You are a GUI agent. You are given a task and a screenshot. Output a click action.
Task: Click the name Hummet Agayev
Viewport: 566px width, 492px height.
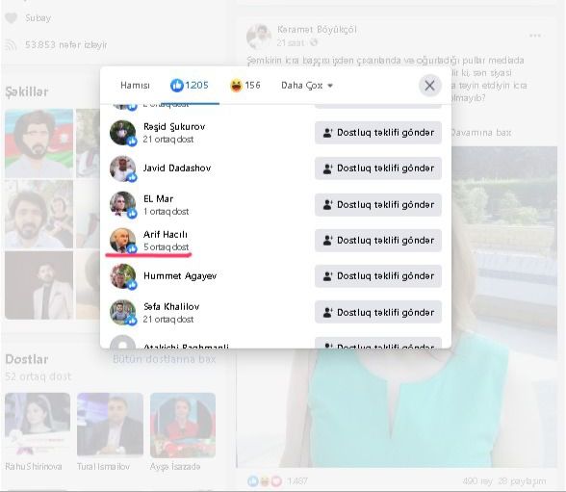(x=180, y=275)
